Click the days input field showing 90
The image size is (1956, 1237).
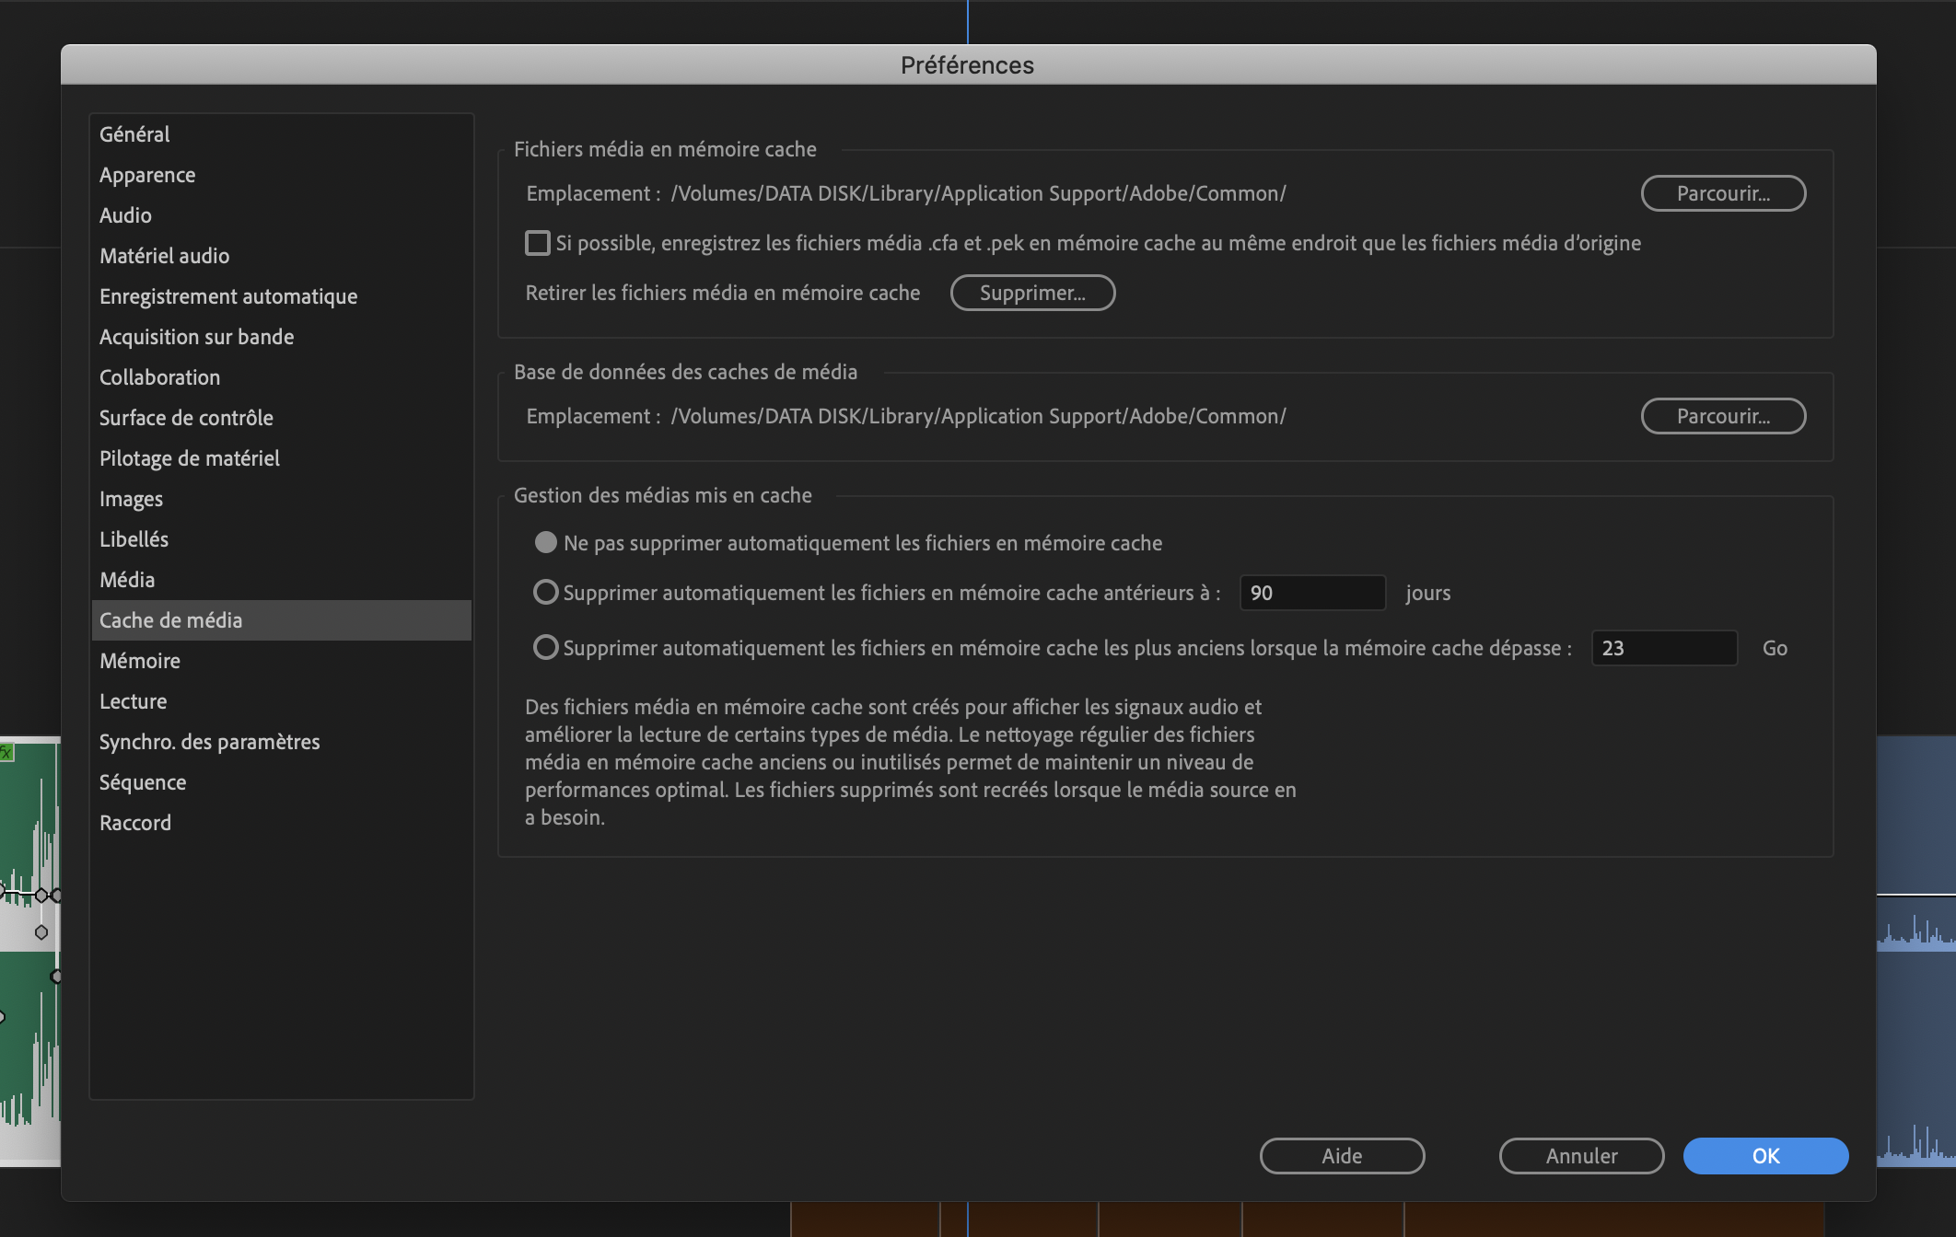[1311, 593]
